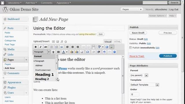
Task: Insert the More tag
Action: click(93, 47)
